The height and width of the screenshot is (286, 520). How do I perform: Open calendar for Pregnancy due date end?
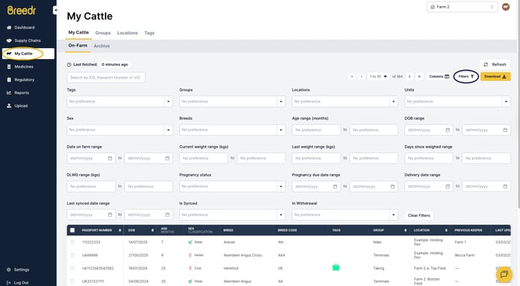393,187
